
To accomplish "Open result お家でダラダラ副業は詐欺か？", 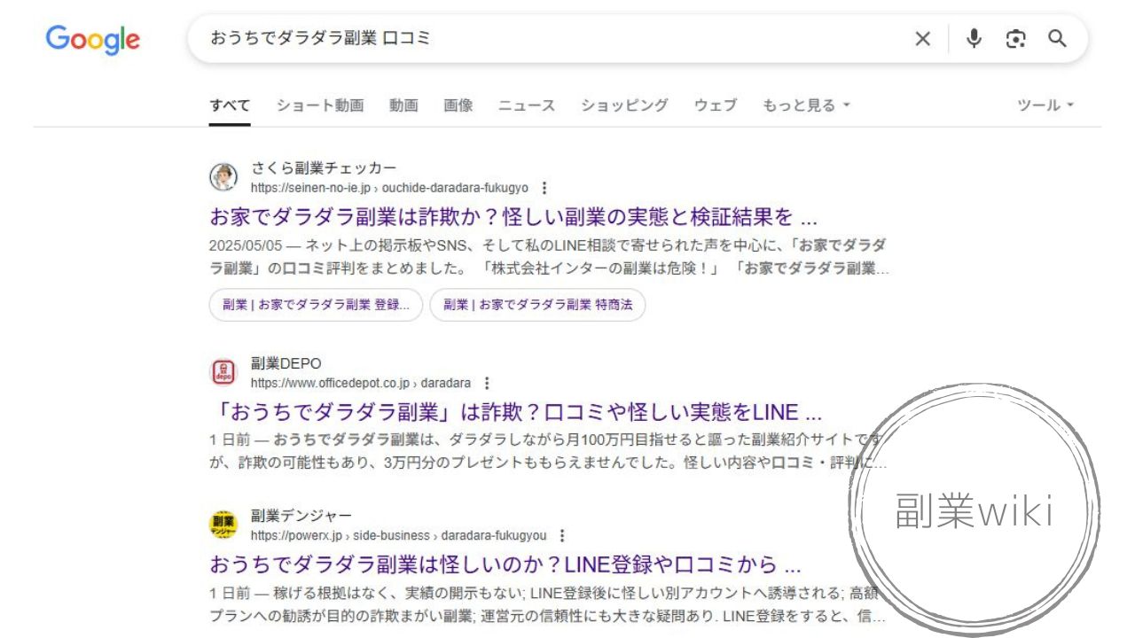I will (513, 217).
